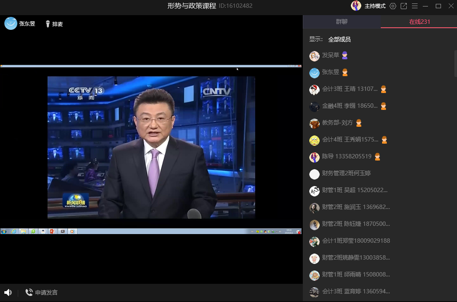This screenshot has width=457, height=302.
Task: Click the phone icon beside 申请发言
Action: (29, 292)
